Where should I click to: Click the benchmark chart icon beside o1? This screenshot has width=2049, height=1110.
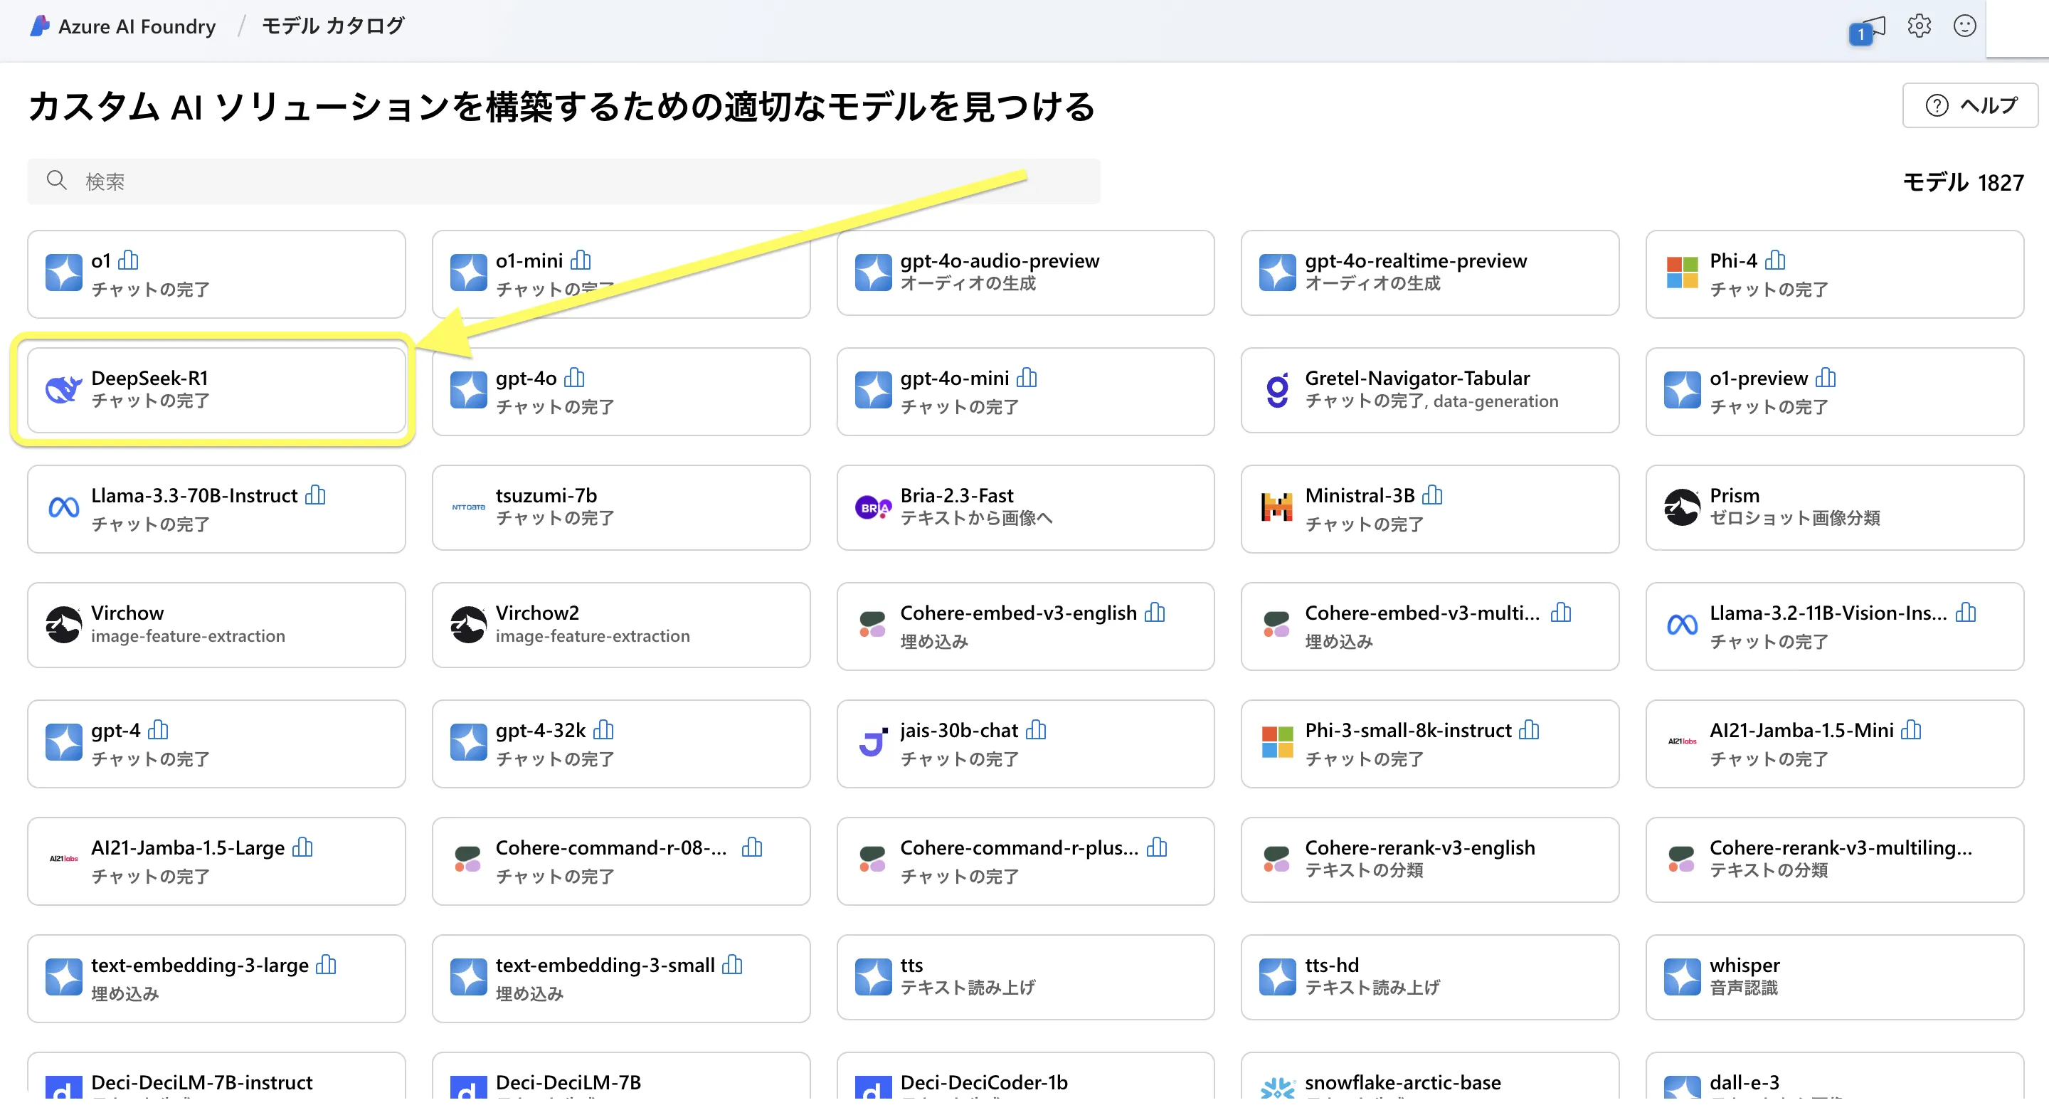128,260
